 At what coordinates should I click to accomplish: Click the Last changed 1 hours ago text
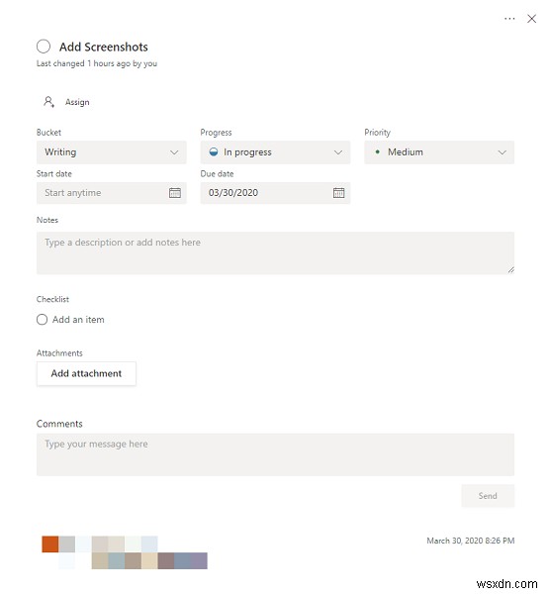coord(97,63)
